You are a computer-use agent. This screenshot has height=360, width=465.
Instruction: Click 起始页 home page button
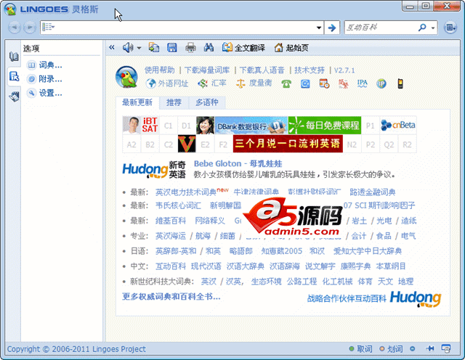click(x=291, y=48)
